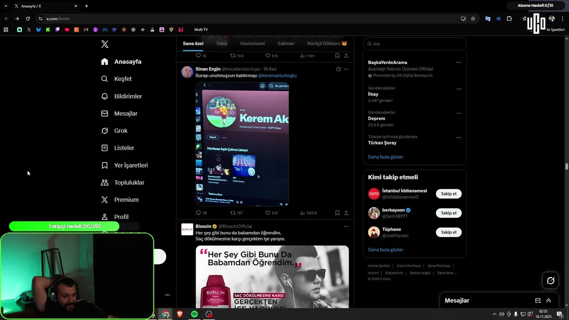This screenshot has height=320, width=569.
Task: Click the search box labeled Ara
Action: tap(415, 44)
